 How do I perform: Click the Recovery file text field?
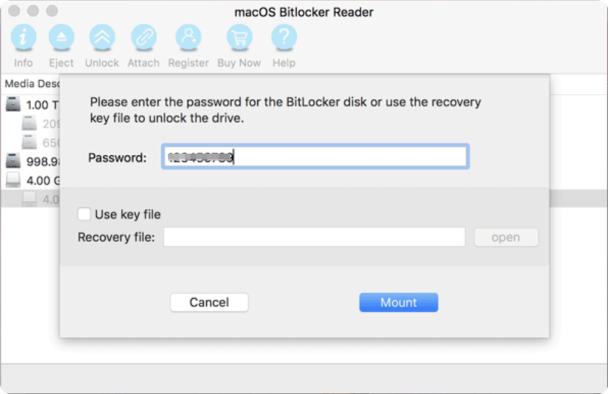click(x=313, y=237)
